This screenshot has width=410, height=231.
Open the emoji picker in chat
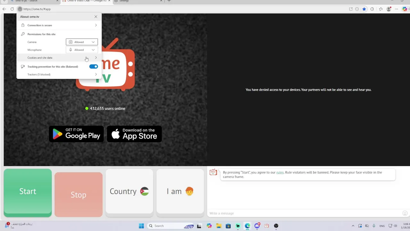405,213
